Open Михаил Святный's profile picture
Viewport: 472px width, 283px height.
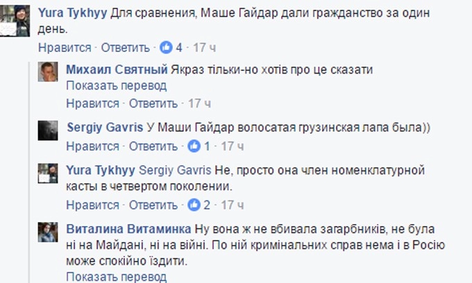(x=48, y=71)
